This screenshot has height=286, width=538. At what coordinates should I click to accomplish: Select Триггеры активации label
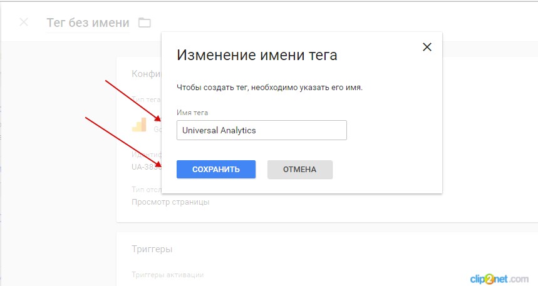click(x=167, y=275)
